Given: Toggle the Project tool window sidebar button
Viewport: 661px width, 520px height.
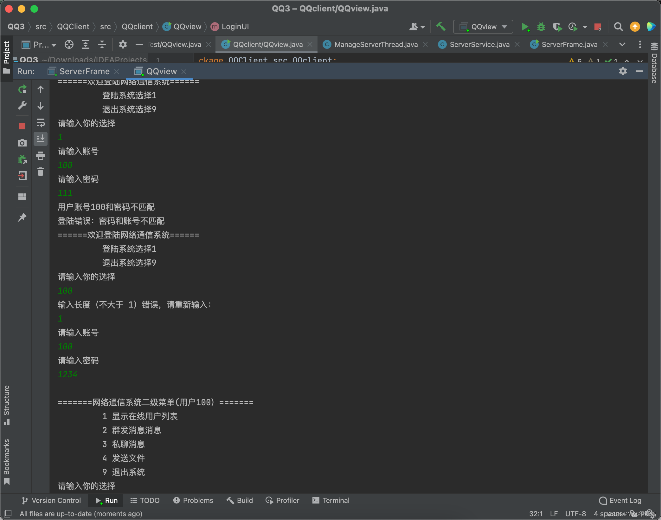Looking at the screenshot, I should [x=6, y=57].
